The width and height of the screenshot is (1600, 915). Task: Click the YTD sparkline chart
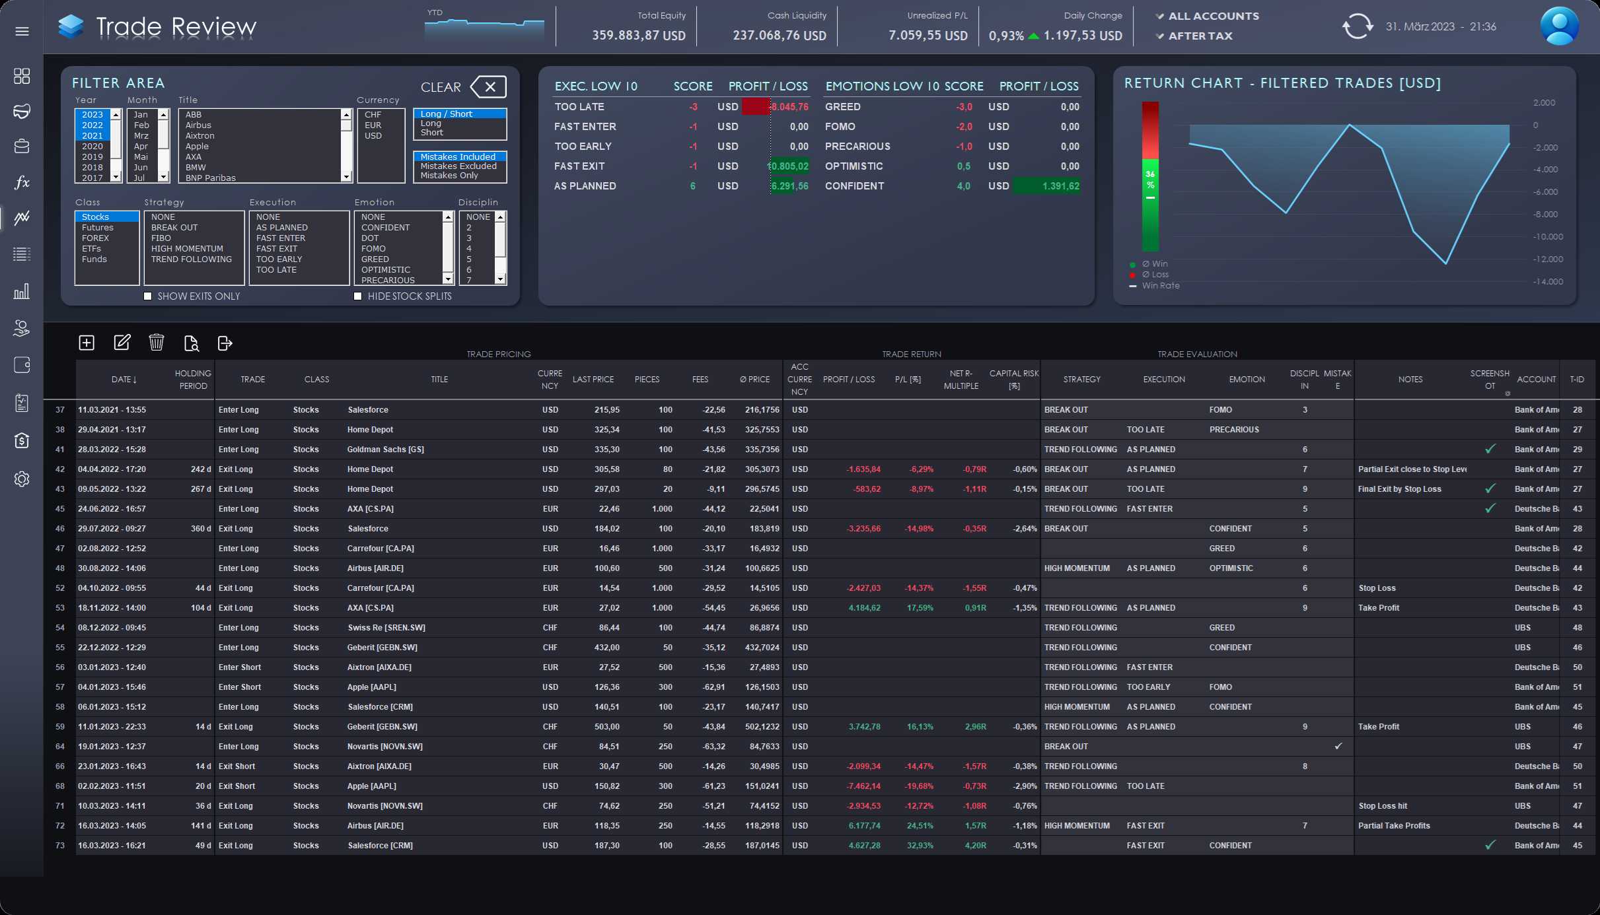click(484, 30)
